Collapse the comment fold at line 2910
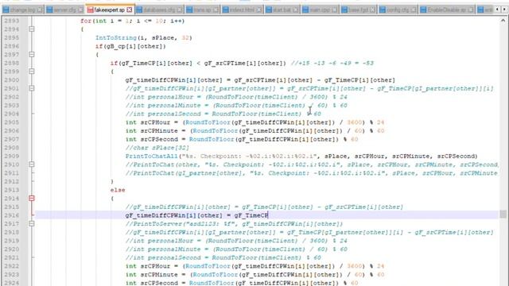 pos(32,164)
